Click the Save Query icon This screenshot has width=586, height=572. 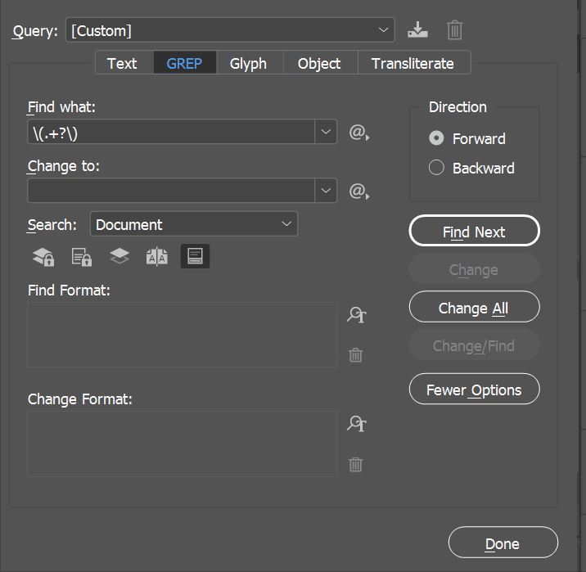[x=418, y=30]
